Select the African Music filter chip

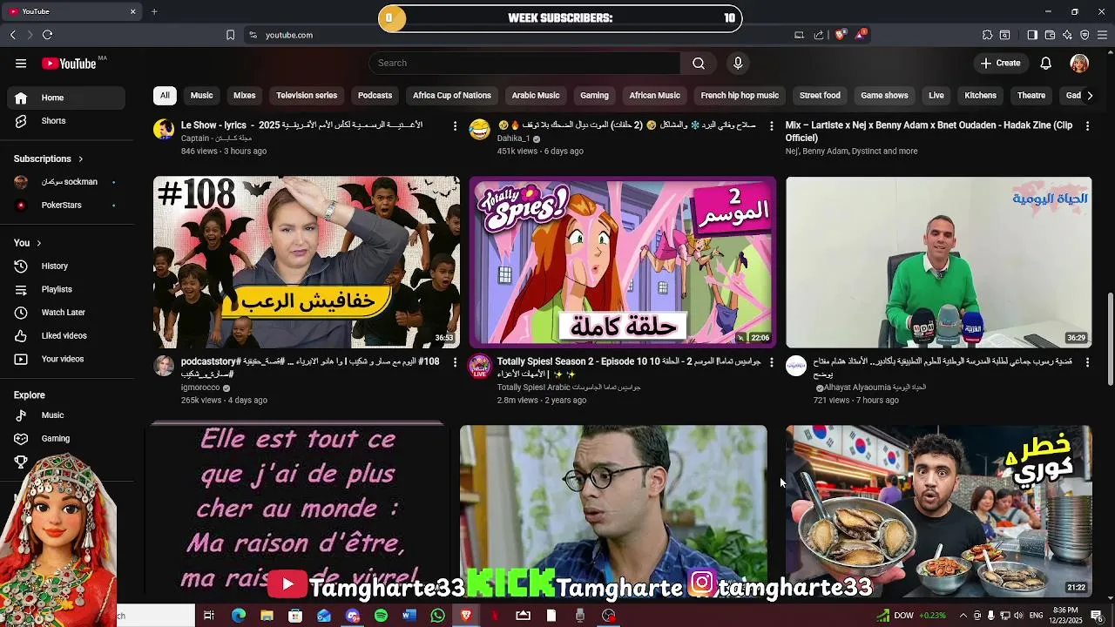coord(654,96)
